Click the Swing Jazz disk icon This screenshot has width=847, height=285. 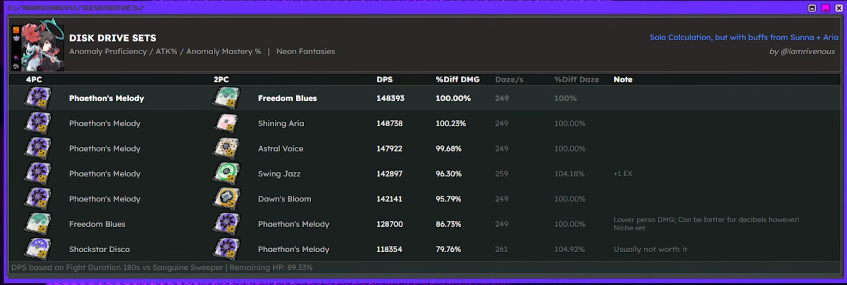(x=226, y=173)
